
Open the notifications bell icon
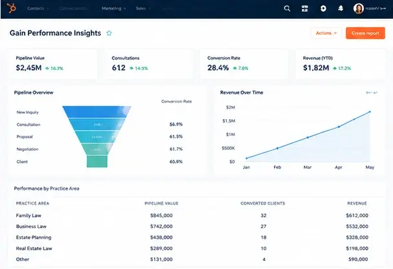(x=341, y=8)
